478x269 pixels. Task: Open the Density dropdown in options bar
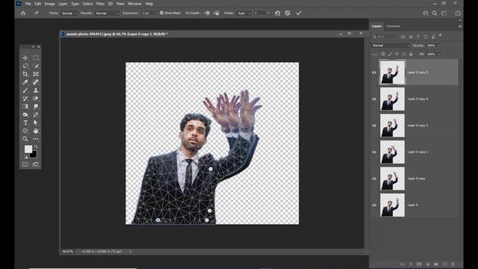[x=107, y=13]
